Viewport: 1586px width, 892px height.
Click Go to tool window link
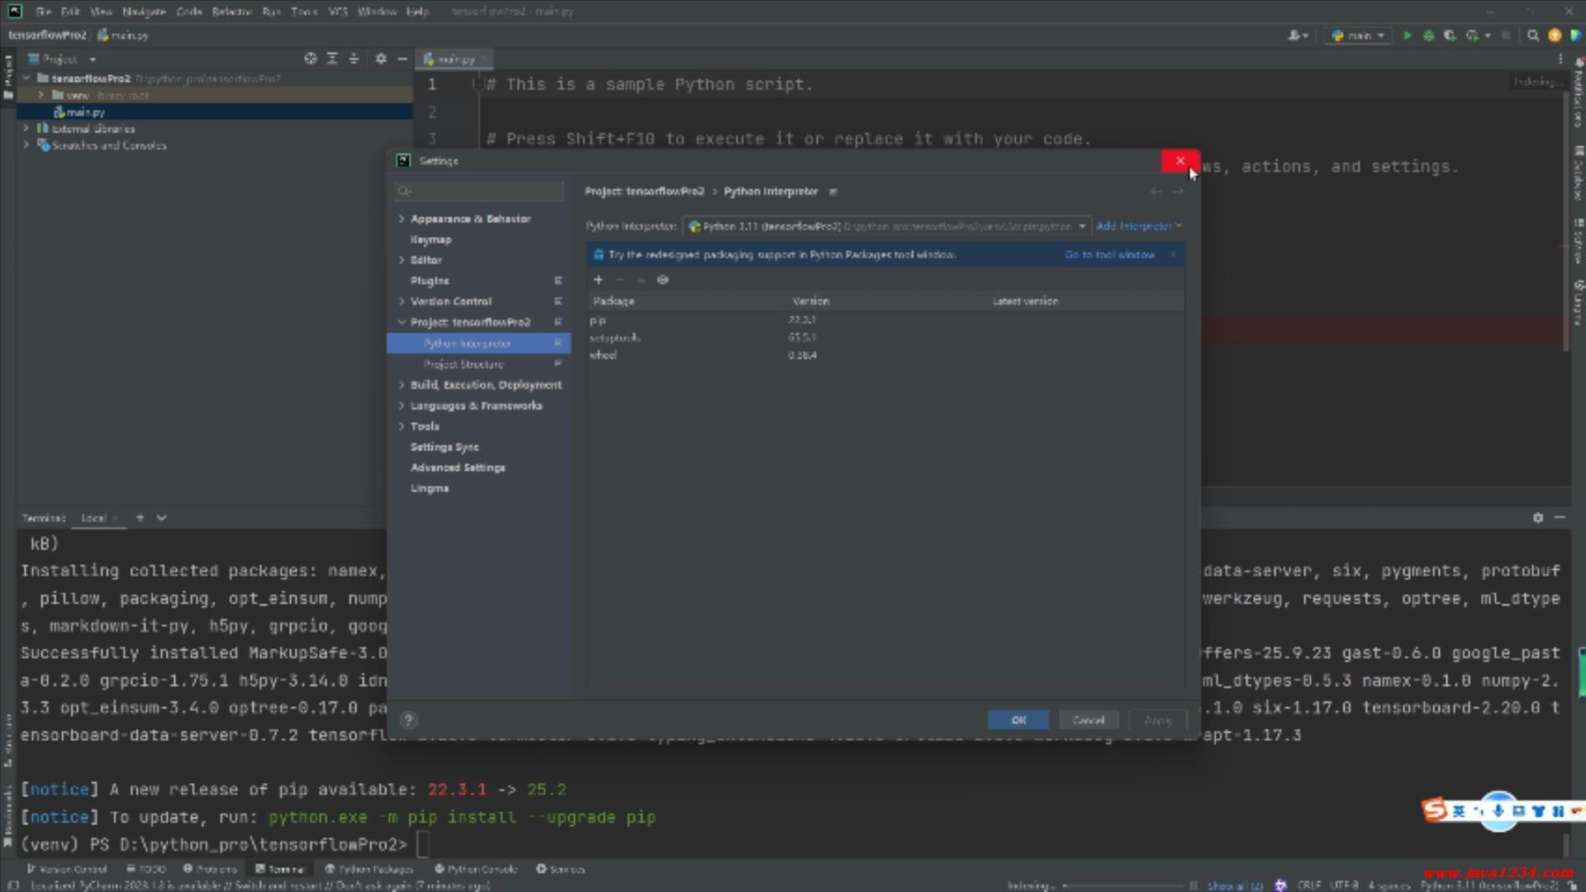tap(1109, 254)
